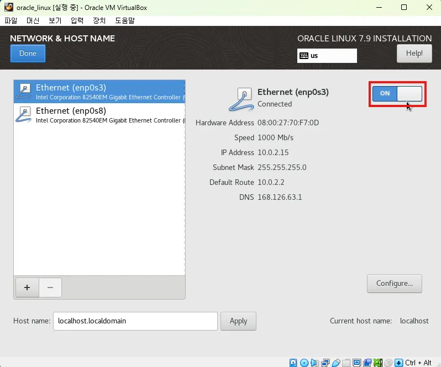This screenshot has width=441, height=367.
Task: Click the keyboard icon in us layout box
Action: [304, 56]
